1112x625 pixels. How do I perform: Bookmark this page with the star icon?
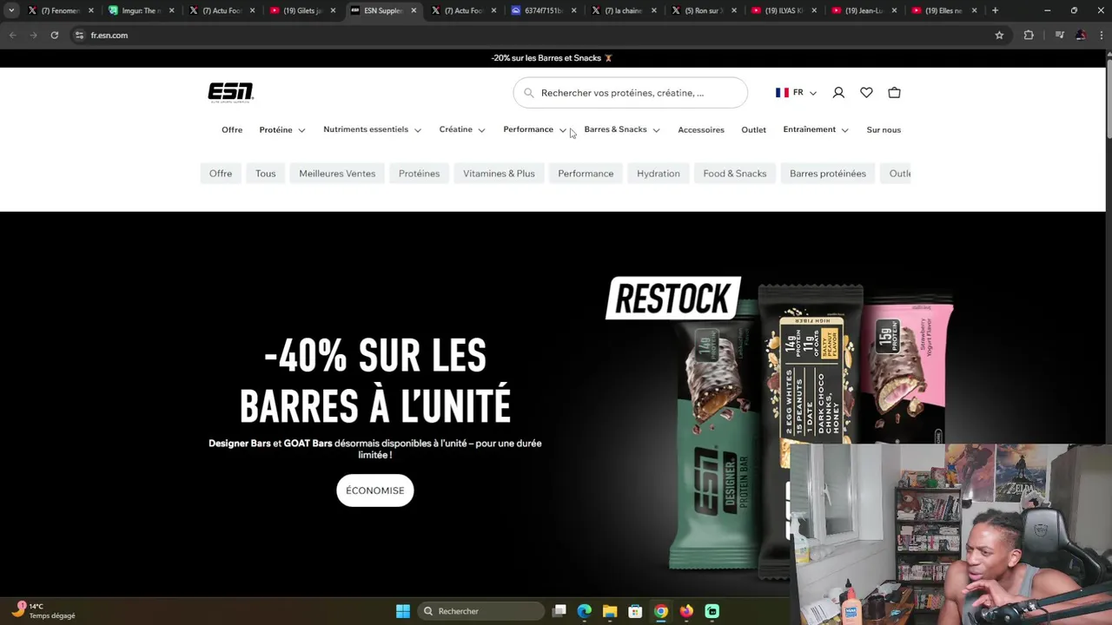999,35
